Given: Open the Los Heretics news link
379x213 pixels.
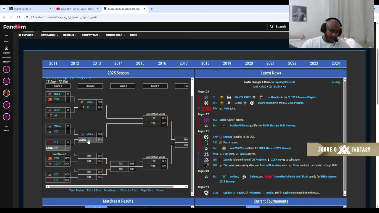Looking at the screenshot, I should (x=273, y=97).
